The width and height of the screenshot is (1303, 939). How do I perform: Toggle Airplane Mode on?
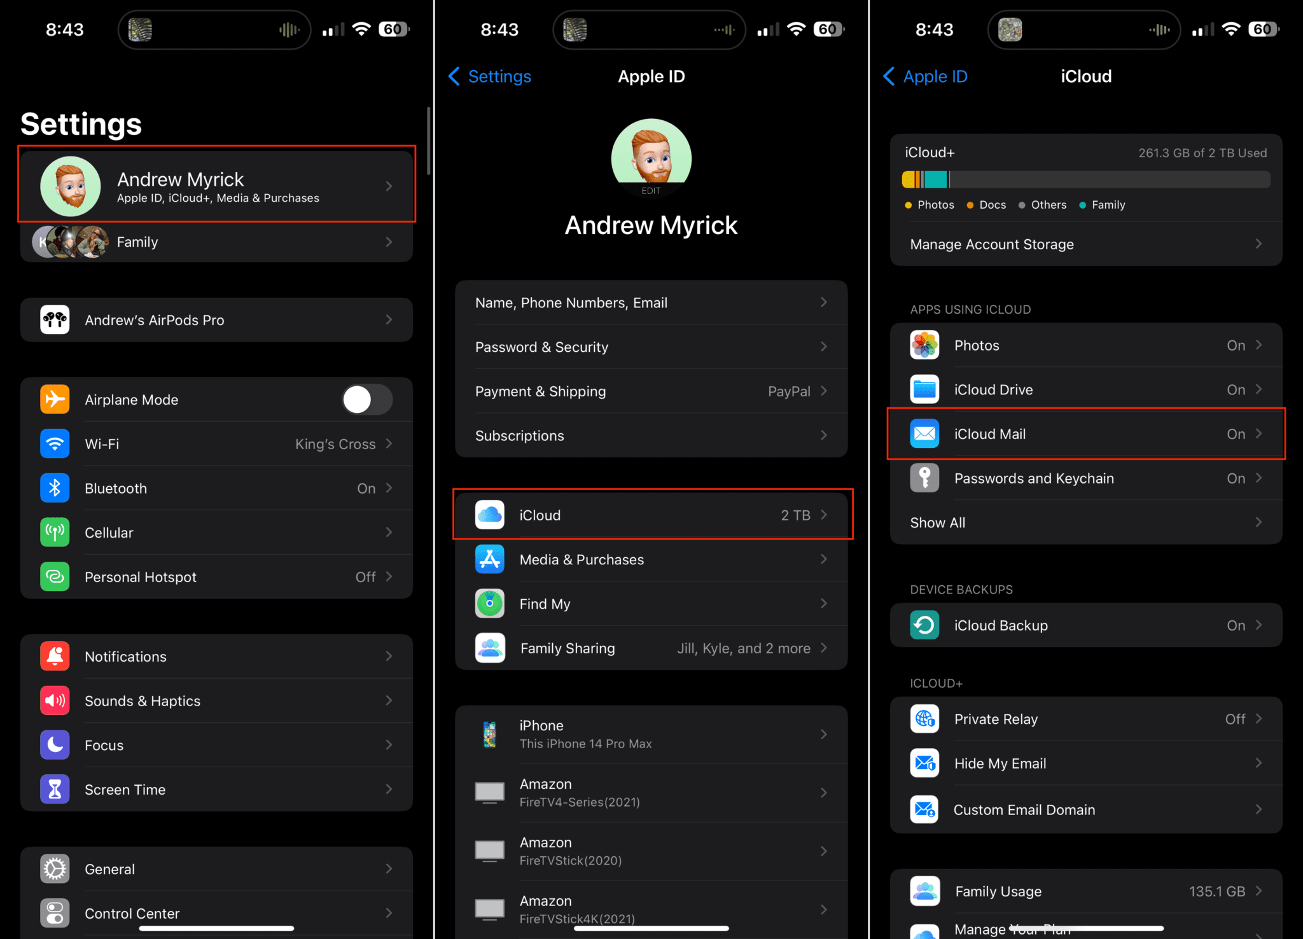tap(367, 400)
